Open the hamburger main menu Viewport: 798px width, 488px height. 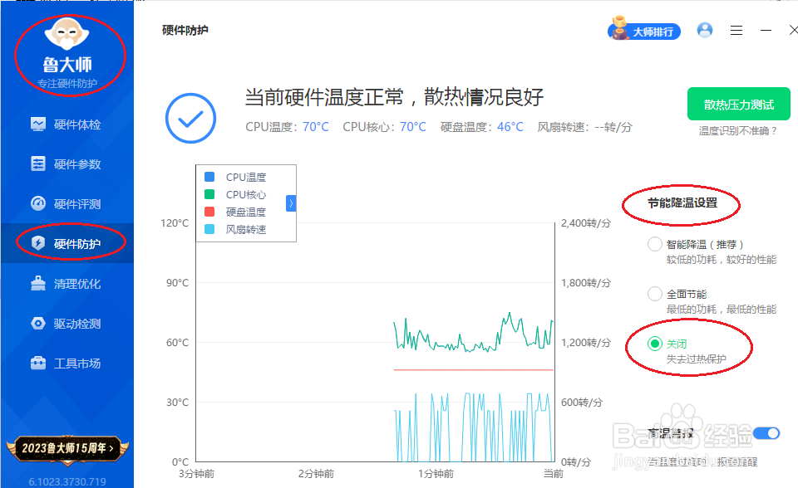pyautogui.click(x=736, y=31)
